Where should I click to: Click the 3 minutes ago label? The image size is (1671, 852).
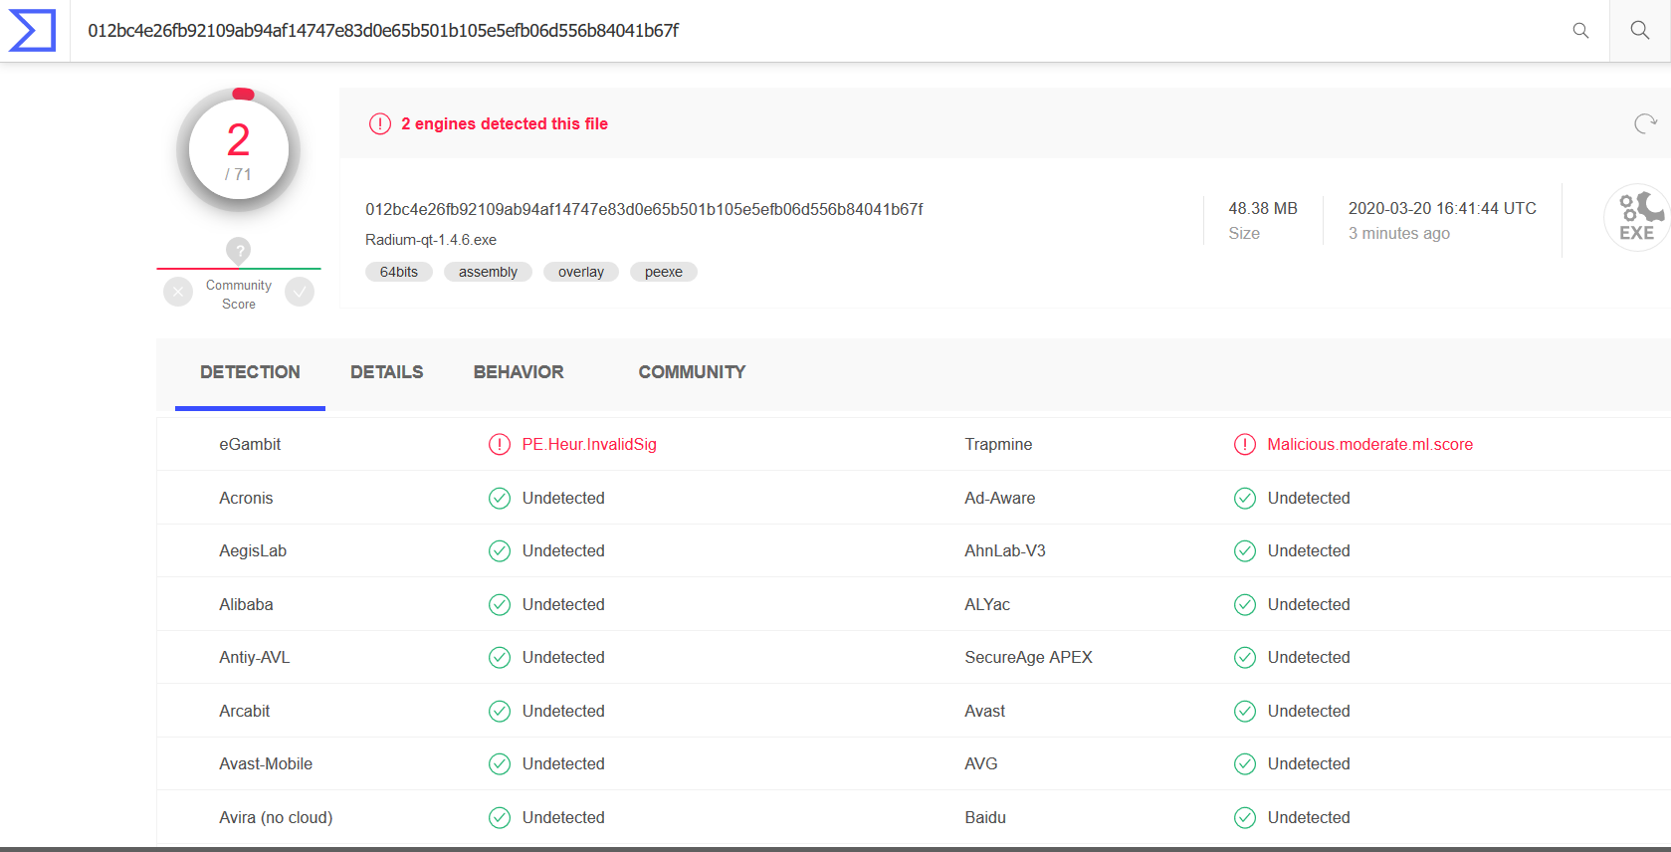[x=1399, y=233]
